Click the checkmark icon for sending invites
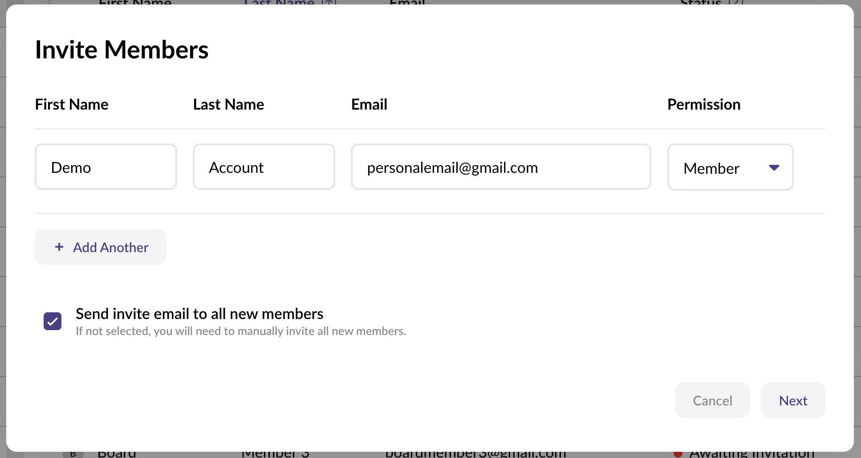Image resolution: width=861 pixels, height=458 pixels. pyautogui.click(x=53, y=321)
